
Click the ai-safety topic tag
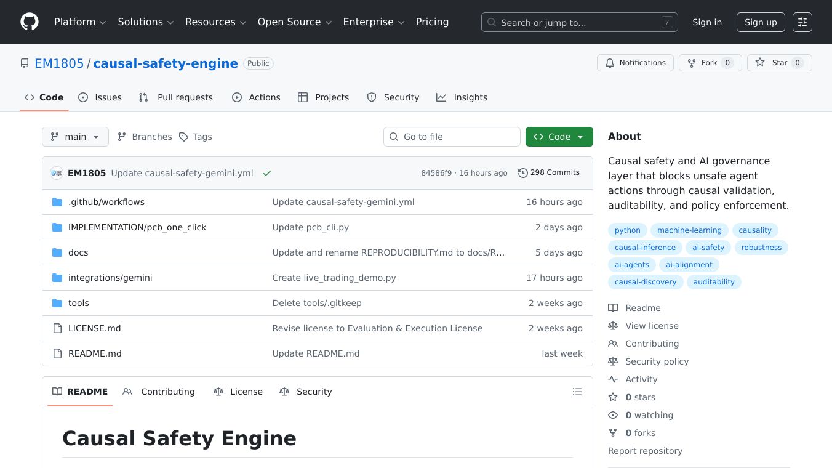click(x=708, y=248)
